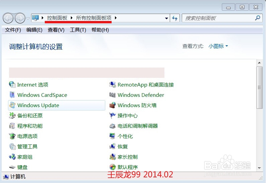Click the vertical scrollbar thumb
The height and width of the screenshot is (183, 266).
(x=259, y=88)
